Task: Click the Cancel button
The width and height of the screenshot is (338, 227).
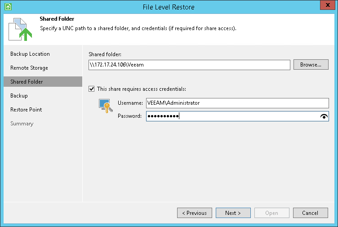Action: click(310, 213)
